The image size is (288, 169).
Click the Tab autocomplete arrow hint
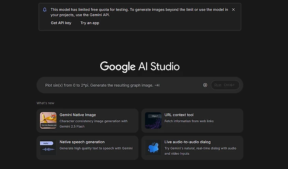157,85
